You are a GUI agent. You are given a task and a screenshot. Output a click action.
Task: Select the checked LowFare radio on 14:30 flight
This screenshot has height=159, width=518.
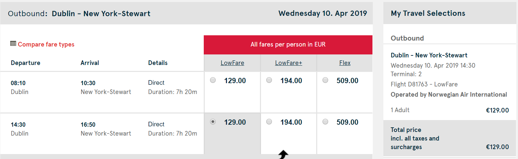(x=213, y=122)
